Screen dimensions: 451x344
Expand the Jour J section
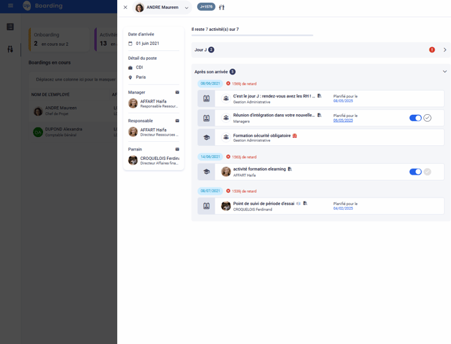(445, 50)
